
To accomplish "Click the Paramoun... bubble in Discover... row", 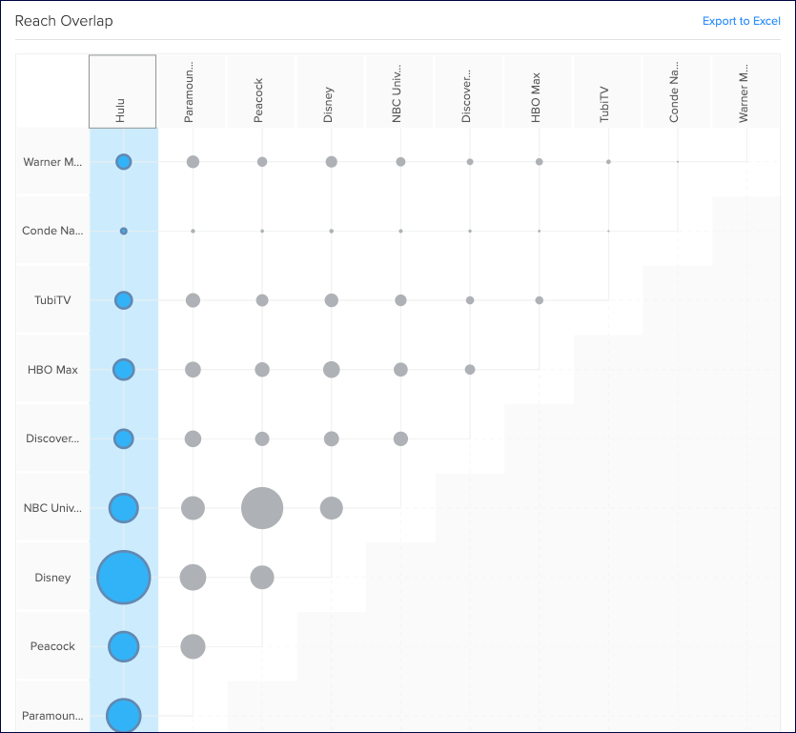I will 193,438.
